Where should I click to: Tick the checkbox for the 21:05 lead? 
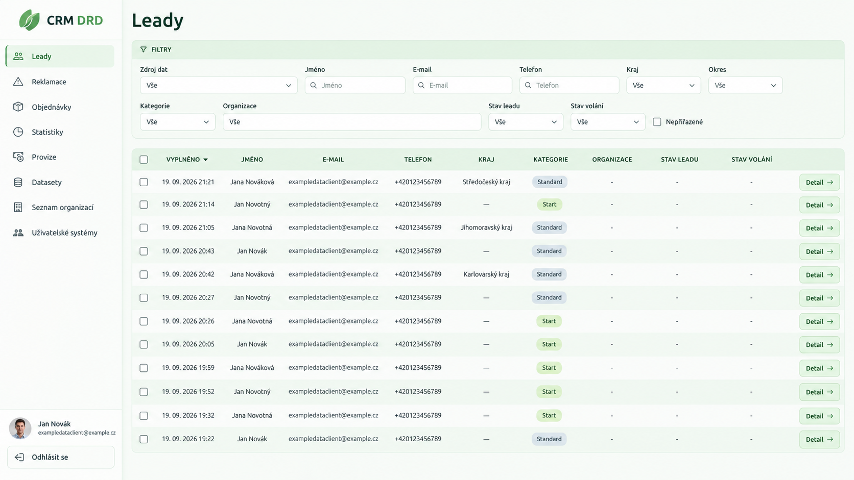pyautogui.click(x=144, y=228)
